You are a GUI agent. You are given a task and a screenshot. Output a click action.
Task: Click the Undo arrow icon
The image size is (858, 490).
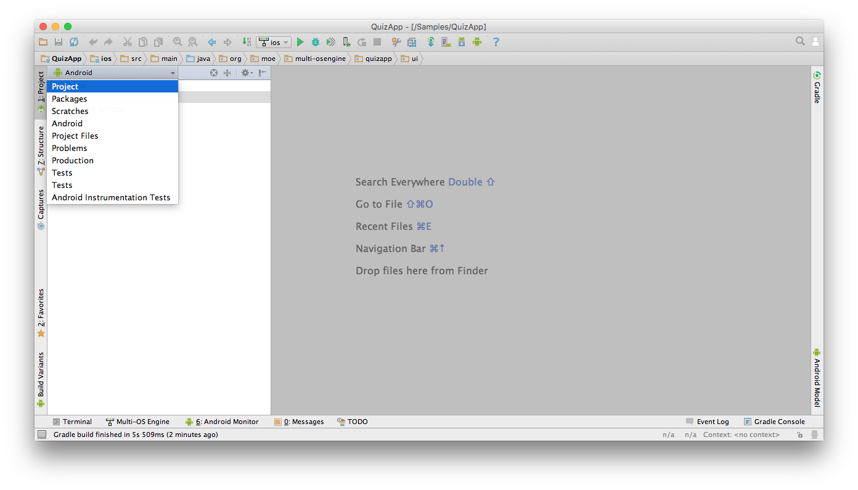[x=93, y=42]
